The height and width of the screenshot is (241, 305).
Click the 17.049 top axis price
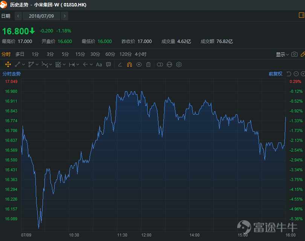(x=11, y=81)
